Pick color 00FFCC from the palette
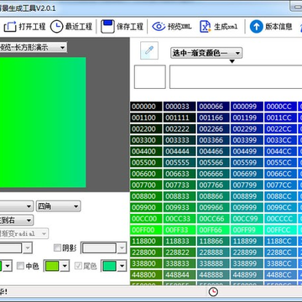 pyautogui.click(x=280, y=230)
